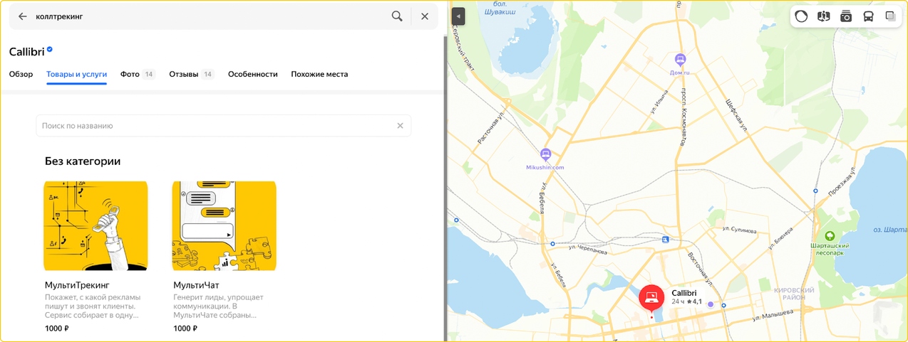Screen dimensions: 908x342
Task: Click the 'ул. Сулимова' street label
Action: pos(739,229)
